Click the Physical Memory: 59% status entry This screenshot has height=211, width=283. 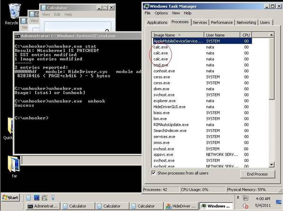253,190
